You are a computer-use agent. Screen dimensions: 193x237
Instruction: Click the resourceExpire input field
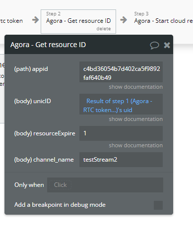(x=121, y=133)
